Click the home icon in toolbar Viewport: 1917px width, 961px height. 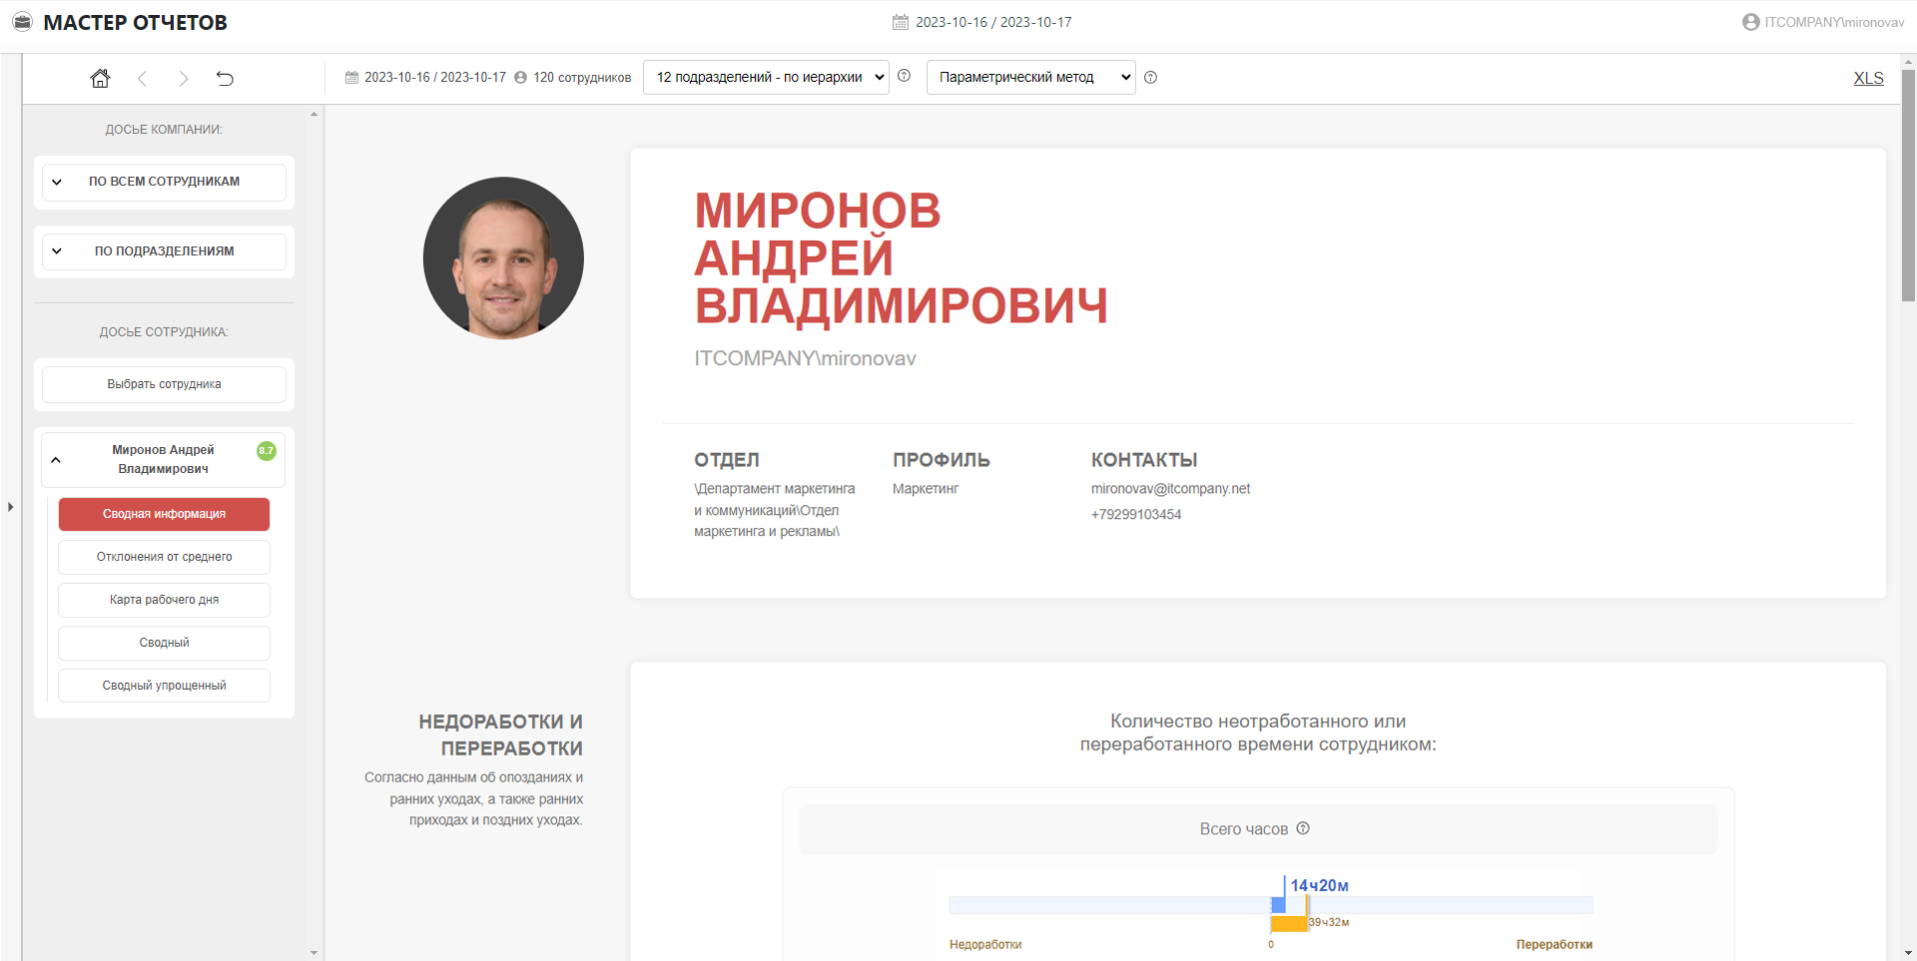[100, 78]
